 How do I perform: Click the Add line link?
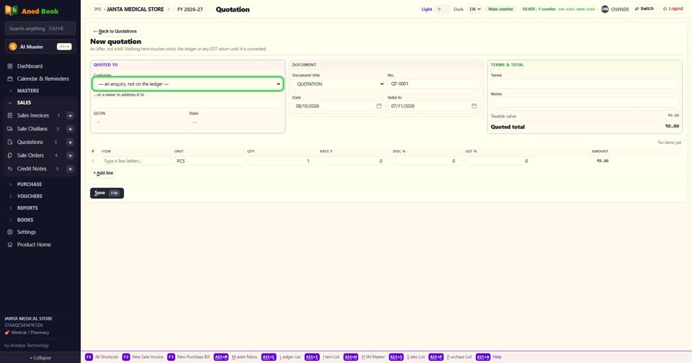pos(103,173)
